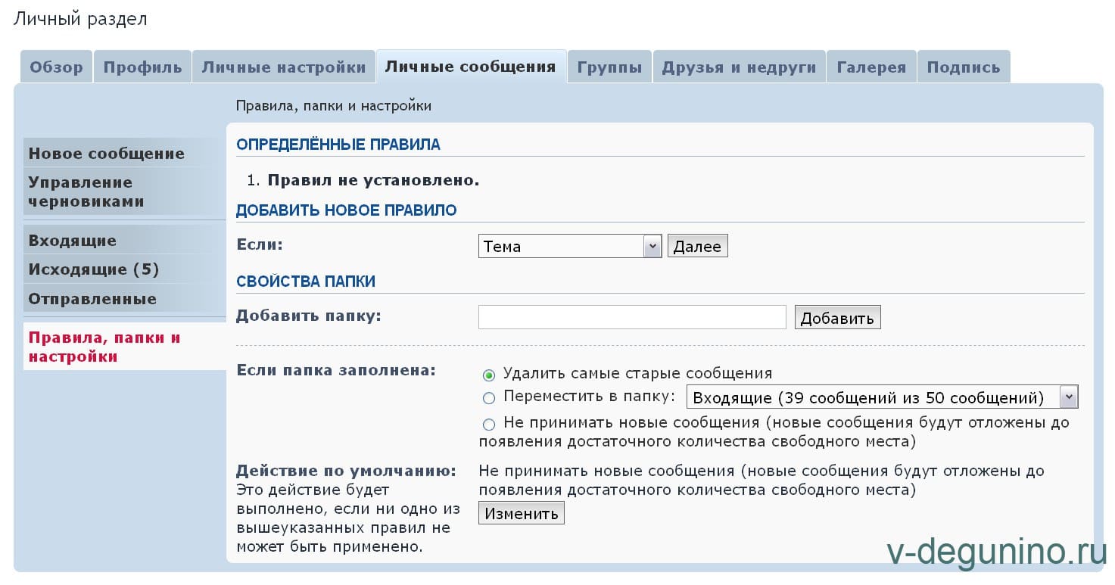The width and height of the screenshot is (1115, 585).
Task: Switch to the 'Обзор' tab
Action: pos(56,67)
